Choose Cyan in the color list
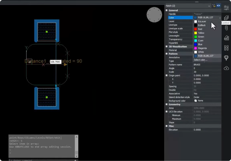The image size is (231, 161). (207, 41)
